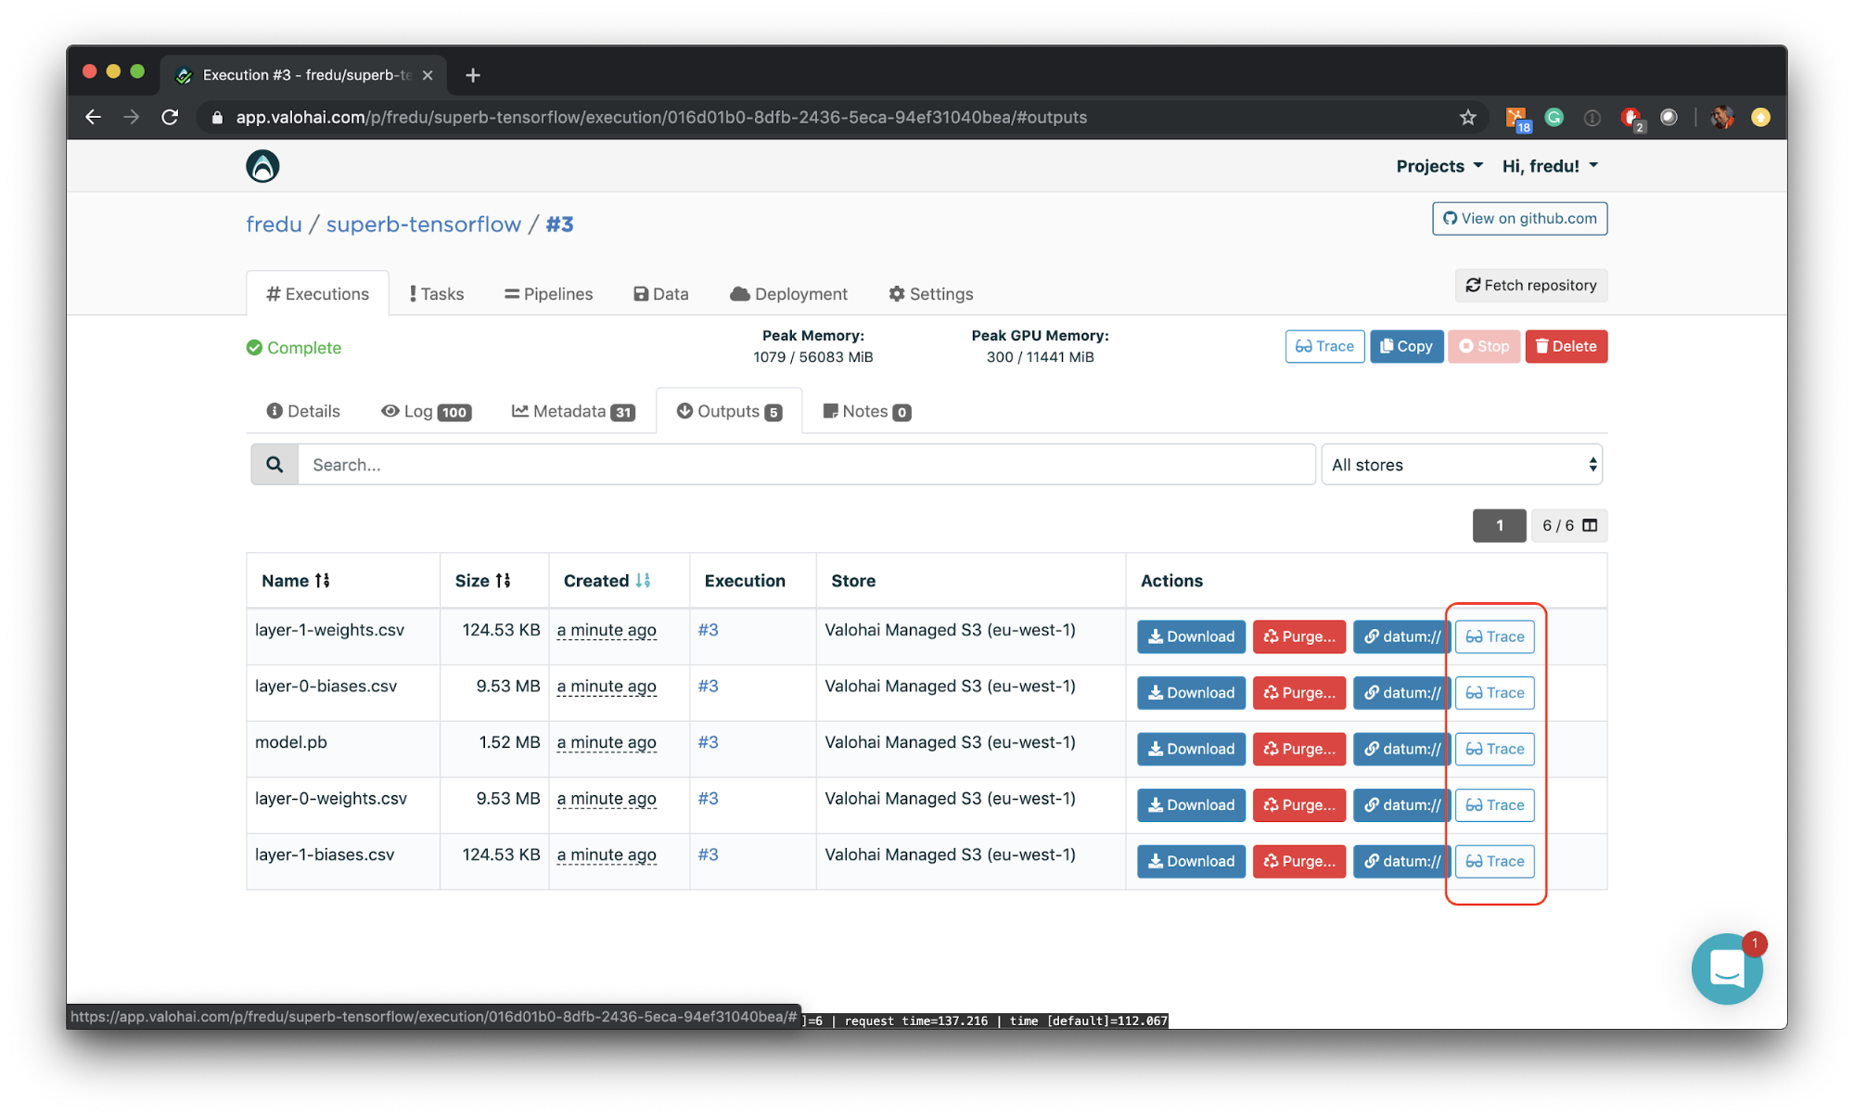The height and width of the screenshot is (1118, 1854).
Task: Click the #3 breadcrumb link
Action: click(559, 225)
